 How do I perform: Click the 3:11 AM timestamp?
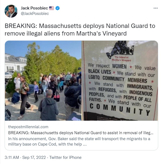coord(12,157)
